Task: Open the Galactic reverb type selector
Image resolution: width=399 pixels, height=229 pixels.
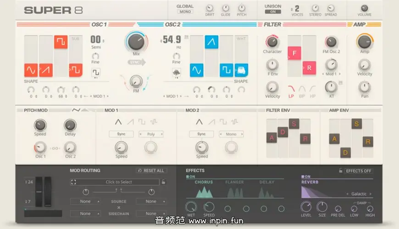Action: coord(359,194)
